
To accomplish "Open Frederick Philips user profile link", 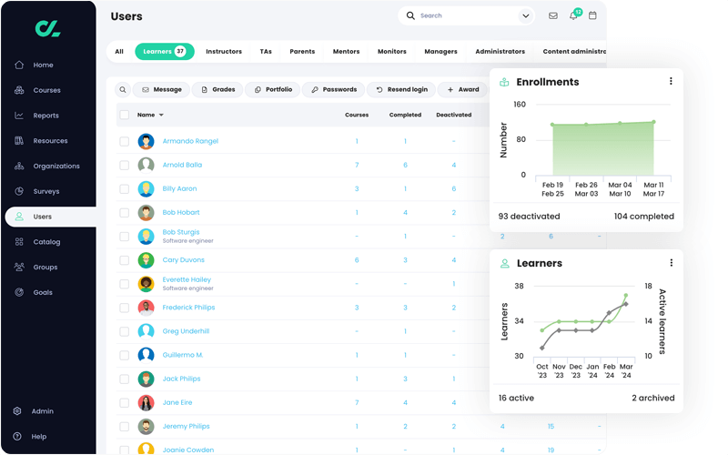I will 189,308.
